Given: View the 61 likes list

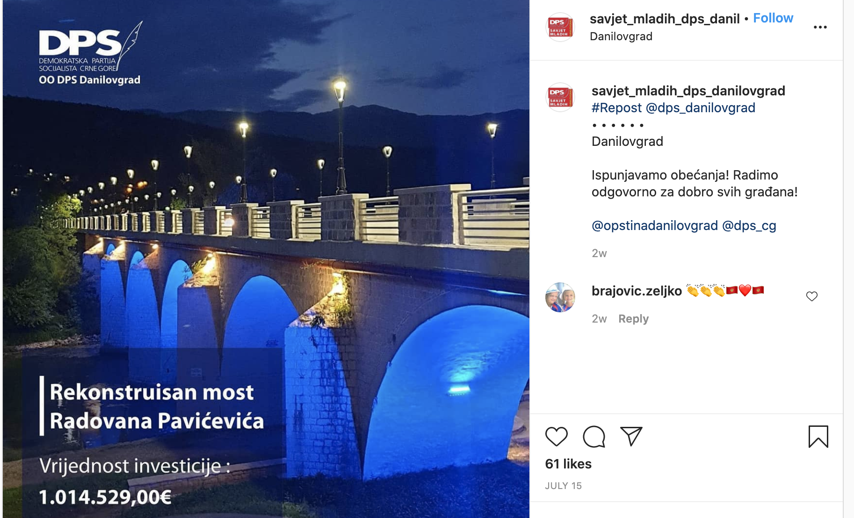Looking at the screenshot, I should pyautogui.click(x=568, y=464).
